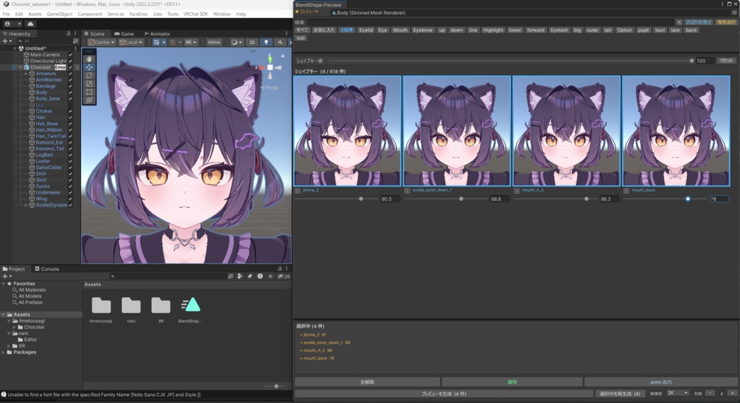
Task: Switch to the Console tab
Action: (x=47, y=269)
